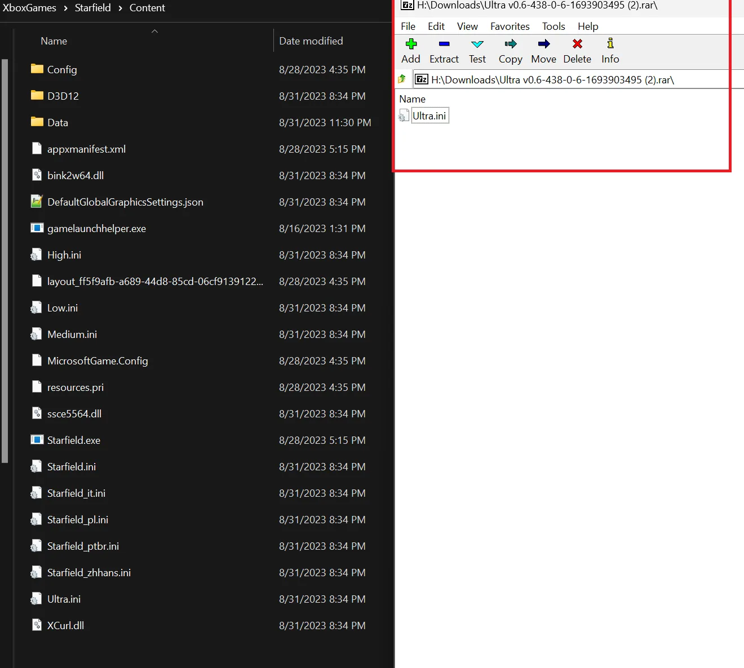Image resolution: width=744 pixels, height=668 pixels.
Task: Click the Info toolbar button in 7-Zip
Action: click(610, 51)
